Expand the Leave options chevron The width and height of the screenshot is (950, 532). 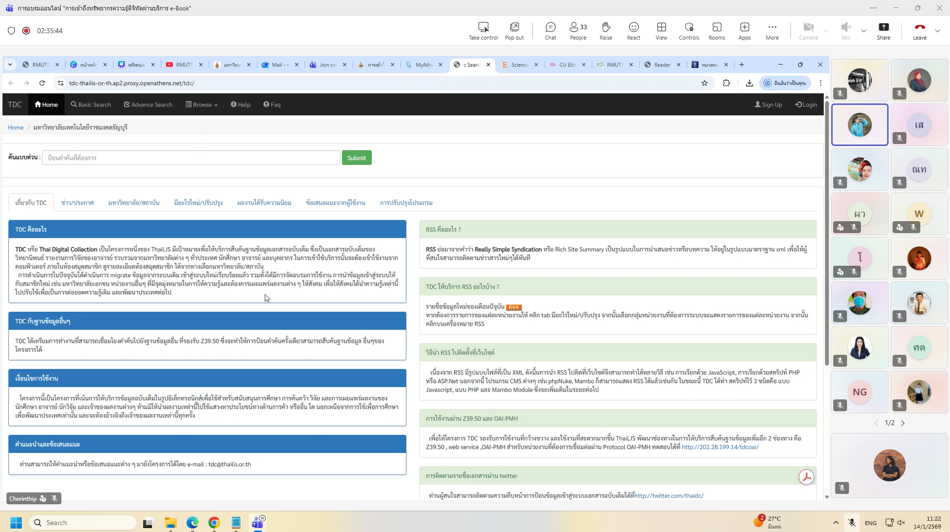(938, 31)
